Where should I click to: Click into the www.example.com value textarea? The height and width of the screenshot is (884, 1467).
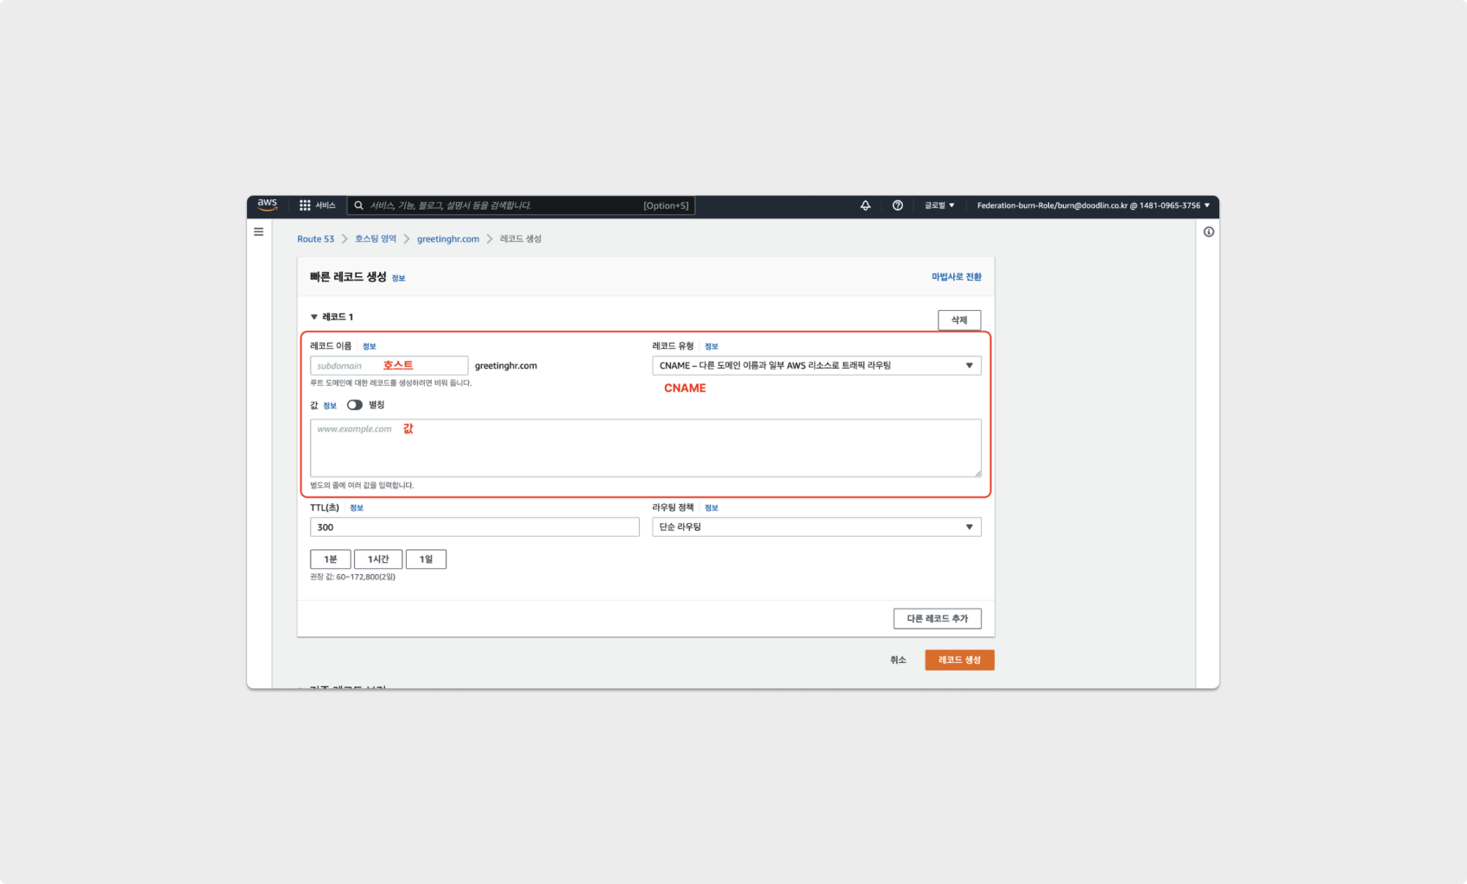click(x=646, y=448)
